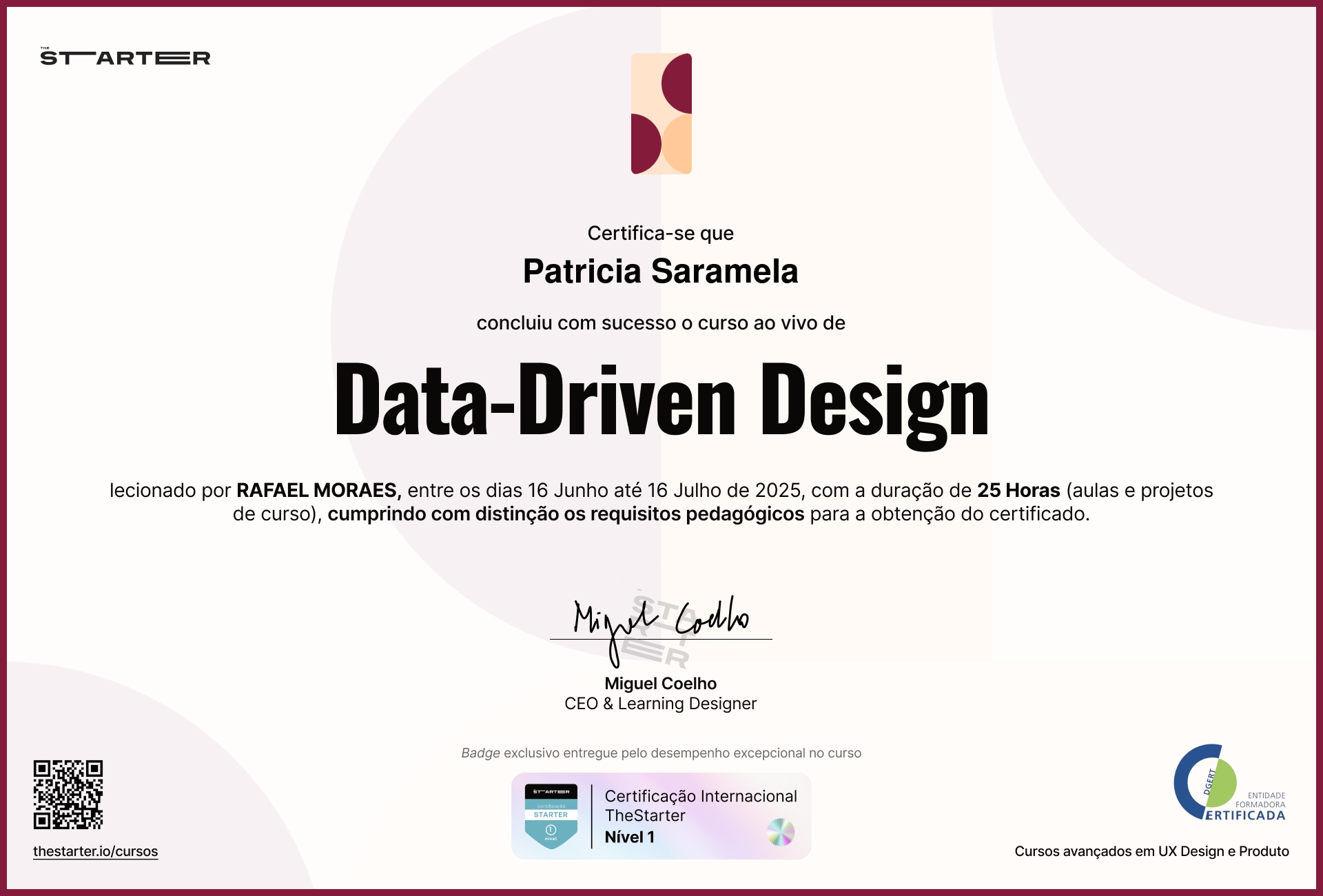Click the 'TheStarter' text on the badge
This screenshot has width=1323, height=896.
point(646,815)
